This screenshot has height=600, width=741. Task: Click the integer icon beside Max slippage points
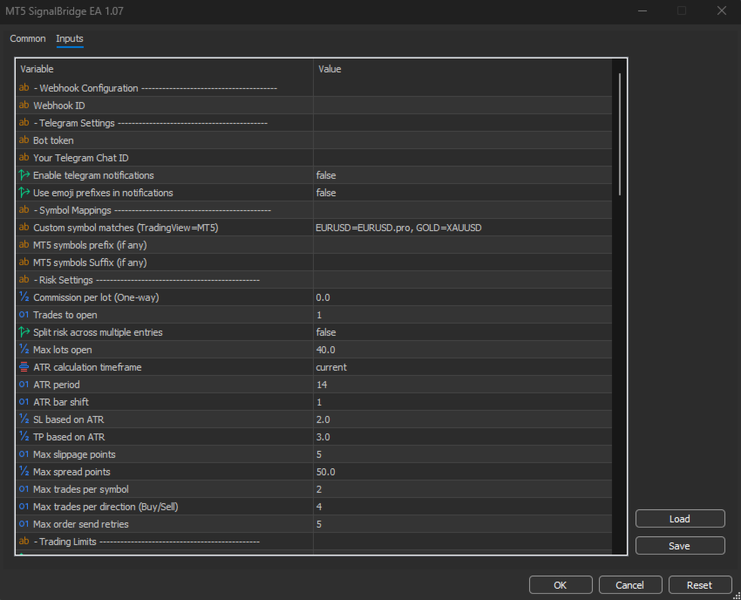click(x=24, y=454)
